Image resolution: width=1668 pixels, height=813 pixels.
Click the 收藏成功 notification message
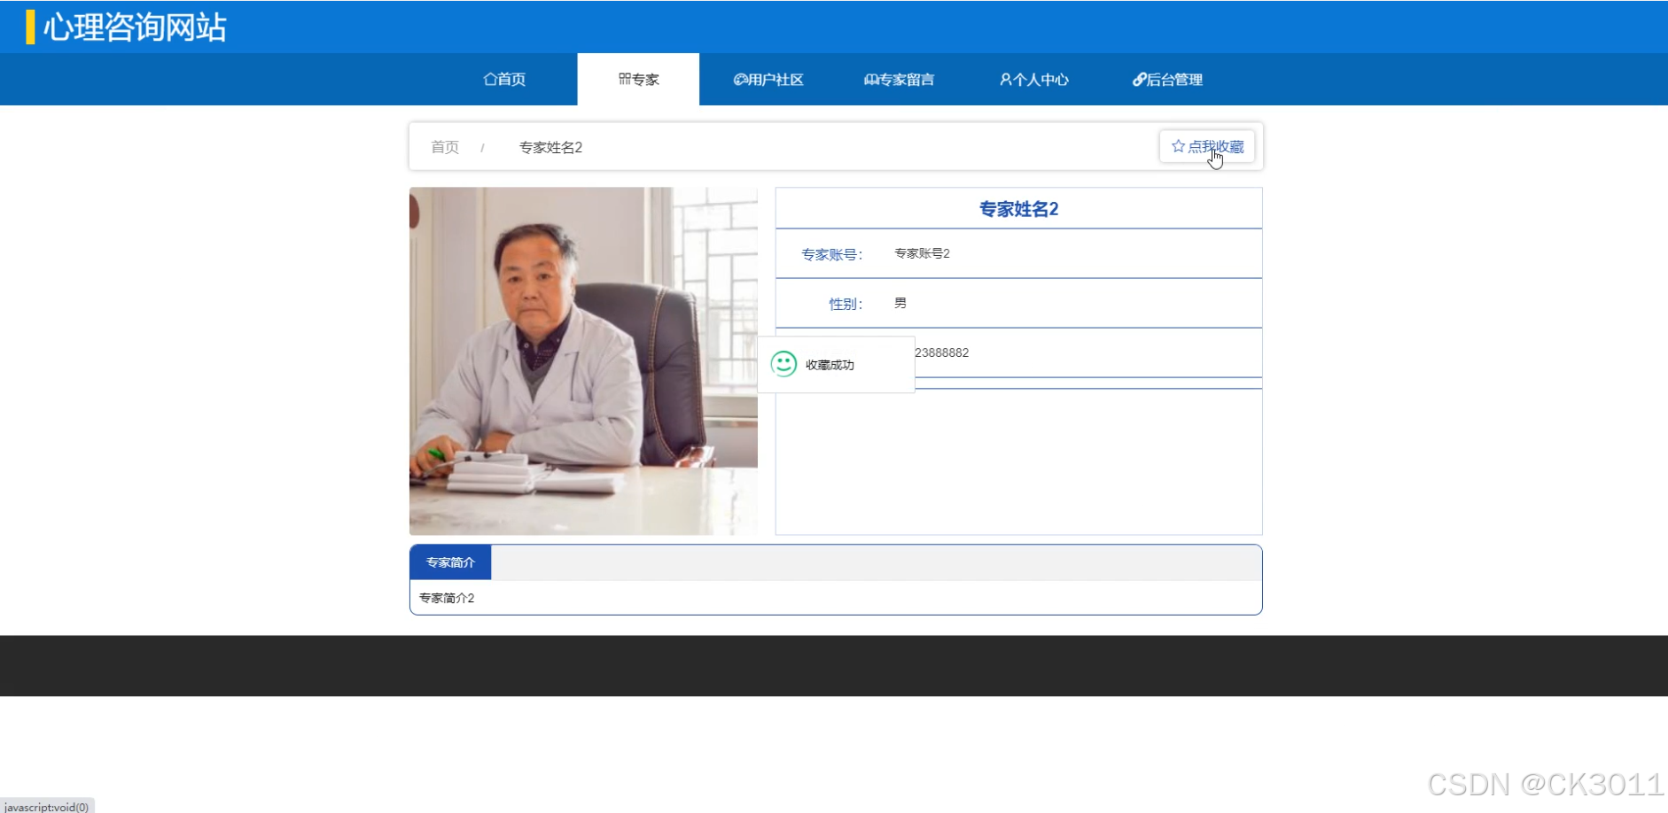point(830,365)
